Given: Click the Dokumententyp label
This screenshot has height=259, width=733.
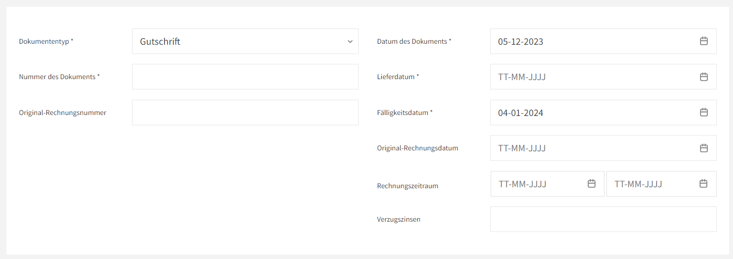Looking at the screenshot, I should pyautogui.click(x=46, y=42).
